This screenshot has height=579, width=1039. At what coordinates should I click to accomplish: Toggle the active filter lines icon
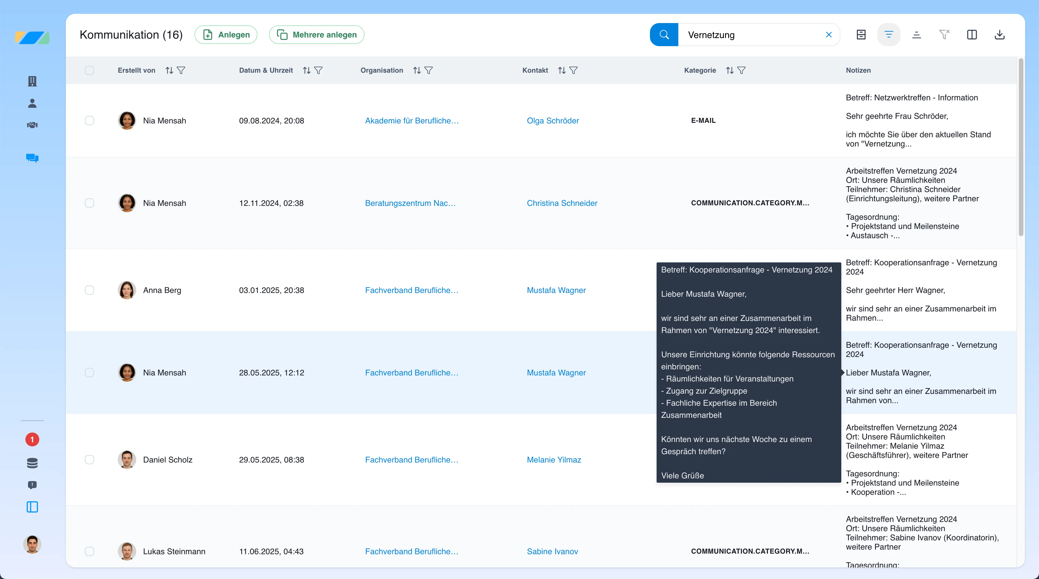[x=889, y=35]
